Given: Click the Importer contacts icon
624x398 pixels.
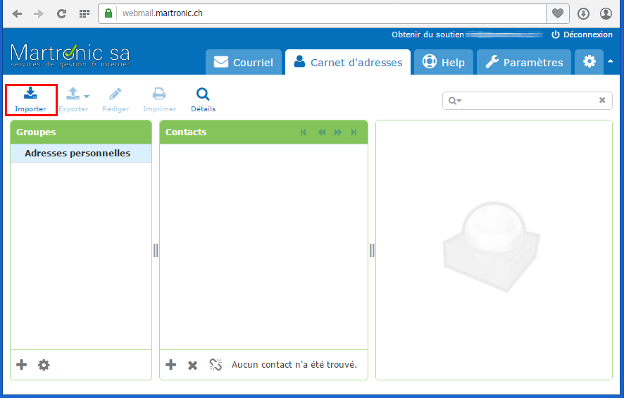Looking at the screenshot, I should point(30,99).
